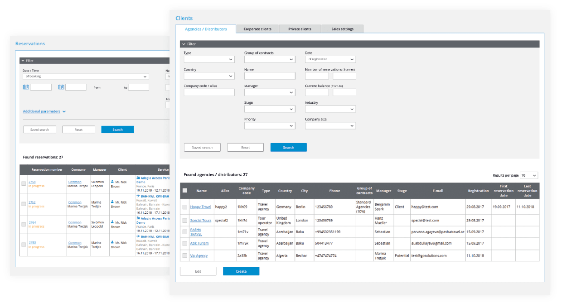Screen dimensions: 562x308
Task: Check the Happy Travel row checkbox
Action: click(x=184, y=207)
